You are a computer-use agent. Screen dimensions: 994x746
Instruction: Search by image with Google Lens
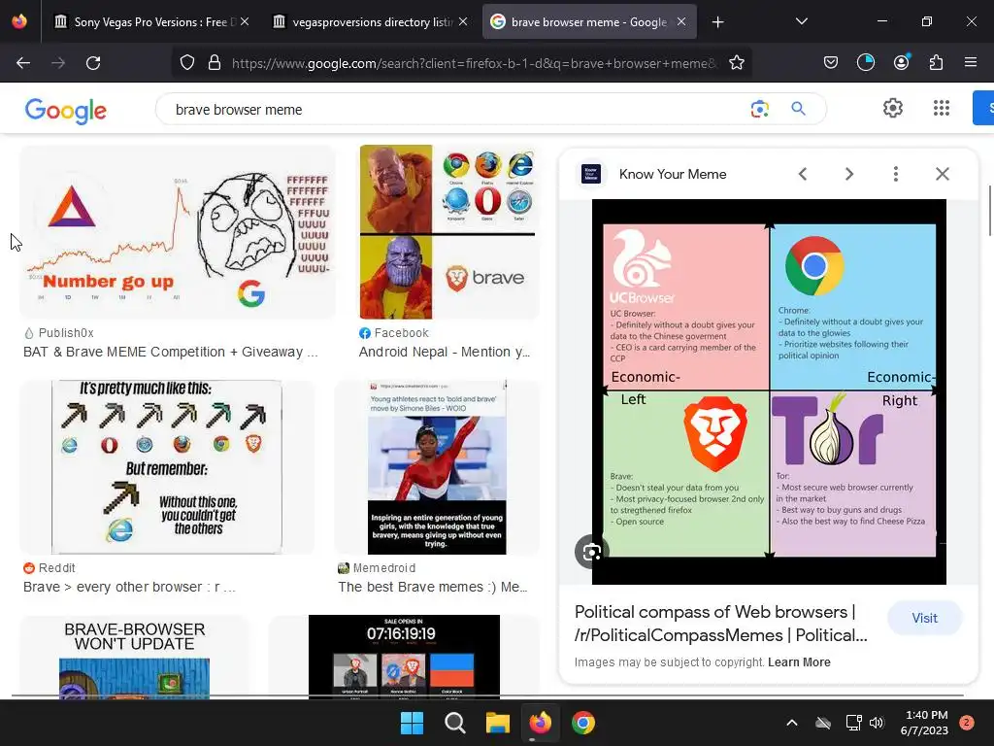tap(759, 109)
